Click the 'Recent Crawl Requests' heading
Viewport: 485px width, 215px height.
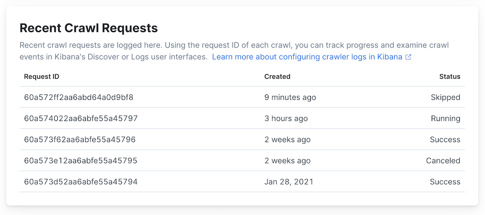[x=88, y=28]
